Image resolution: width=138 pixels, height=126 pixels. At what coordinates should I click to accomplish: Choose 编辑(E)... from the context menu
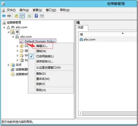[x=42, y=46]
